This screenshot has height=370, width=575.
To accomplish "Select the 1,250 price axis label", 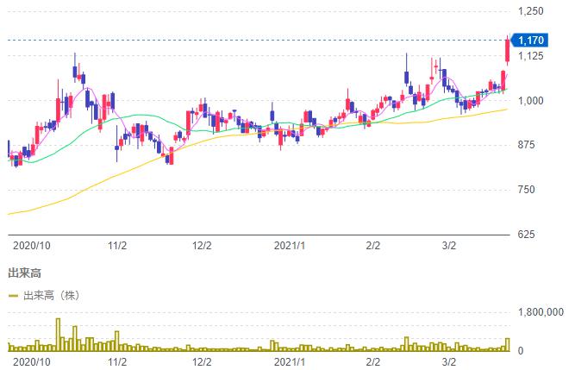I will click(530, 11).
